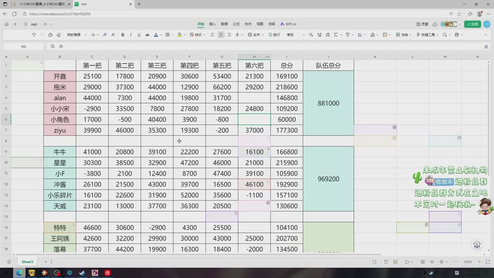Collapse the toolbar with the chevron
The height and width of the screenshot is (278, 494).
click(485, 35)
